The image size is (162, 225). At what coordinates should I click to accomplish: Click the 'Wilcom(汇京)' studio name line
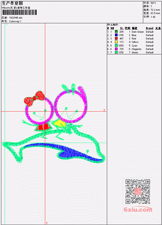point(16,8)
